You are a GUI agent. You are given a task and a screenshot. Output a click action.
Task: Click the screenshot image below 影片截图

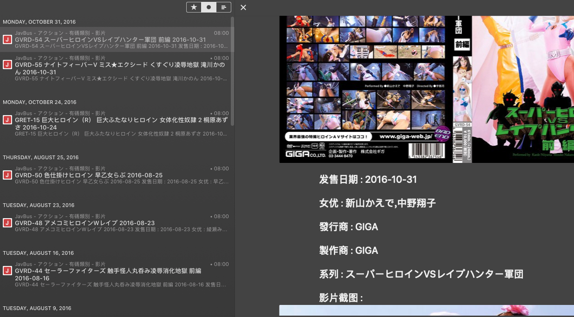(426, 311)
